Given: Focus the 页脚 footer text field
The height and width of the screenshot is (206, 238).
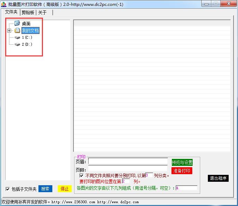Looking at the screenshot, I should click(128, 168).
